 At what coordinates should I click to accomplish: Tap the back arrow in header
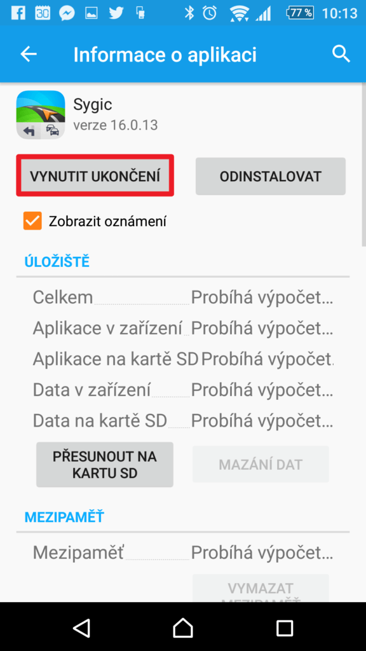[29, 55]
